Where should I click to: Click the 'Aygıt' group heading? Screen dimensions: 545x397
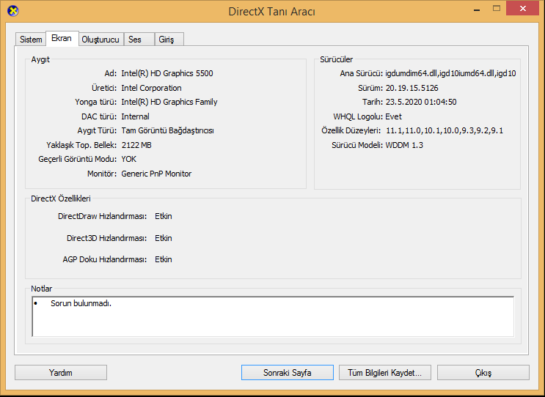tap(40, 59)
